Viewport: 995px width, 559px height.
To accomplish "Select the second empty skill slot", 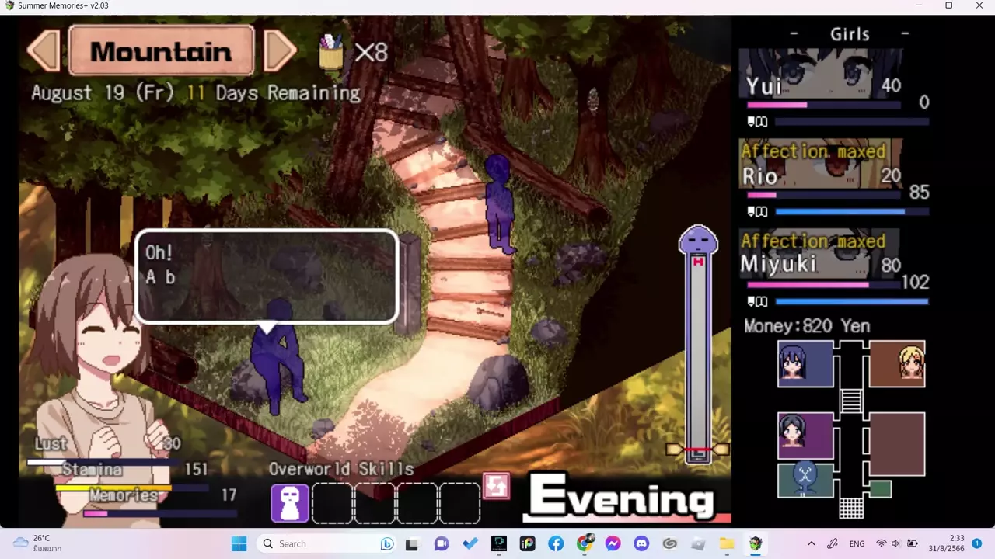I will 375,502.
